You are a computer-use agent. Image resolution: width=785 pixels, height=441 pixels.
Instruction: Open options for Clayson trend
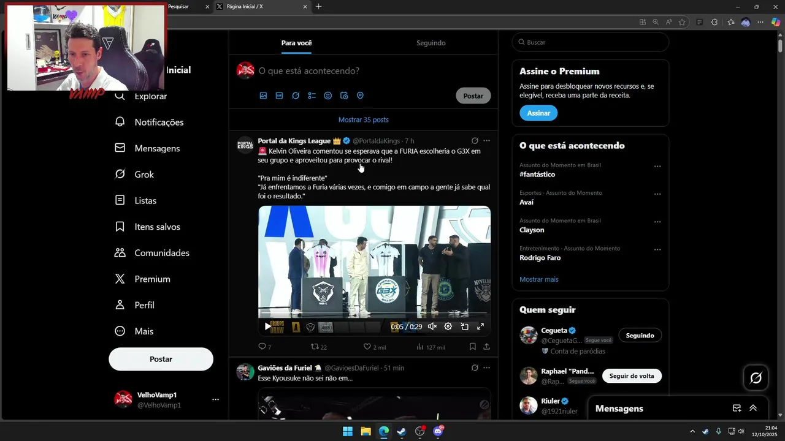(657, 222)
